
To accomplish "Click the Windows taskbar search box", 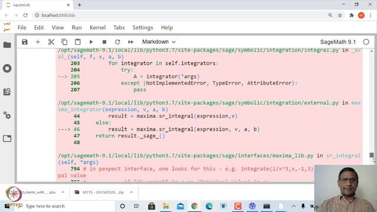I will 65,206.
